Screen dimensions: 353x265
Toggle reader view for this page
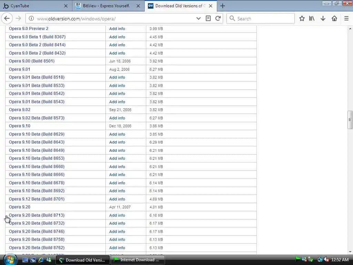click(208, 19)
